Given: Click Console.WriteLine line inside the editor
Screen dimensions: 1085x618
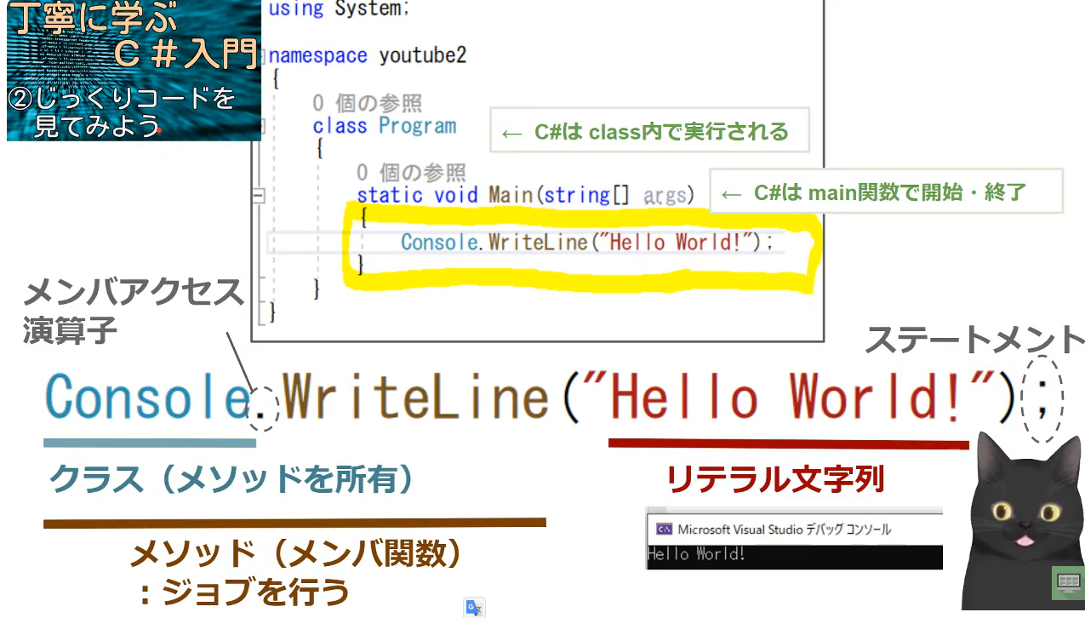Looking at the screenshot, I should pyautogui.click(x=587, y=243).
